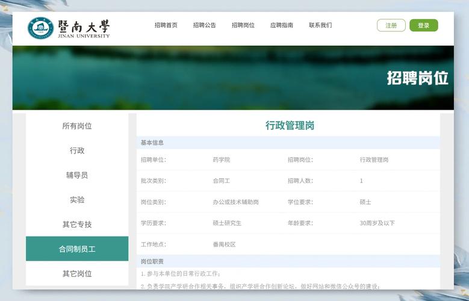
Task: Select 实验 category in the sidebar
Action: click(x=77, y=200)
